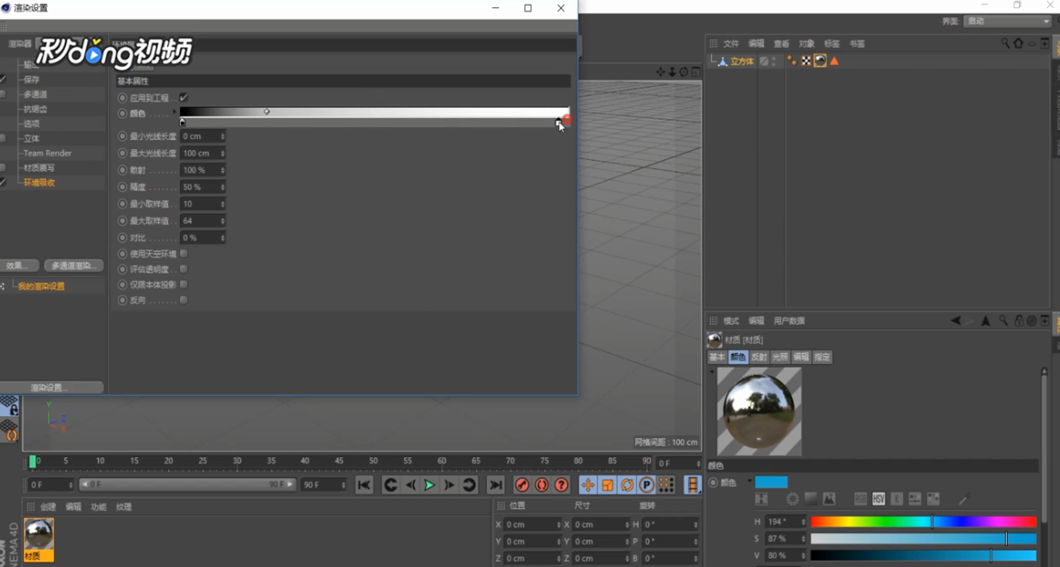Open the color wheel icon
Screen dimensions: 1060x567
pos(792,498)
